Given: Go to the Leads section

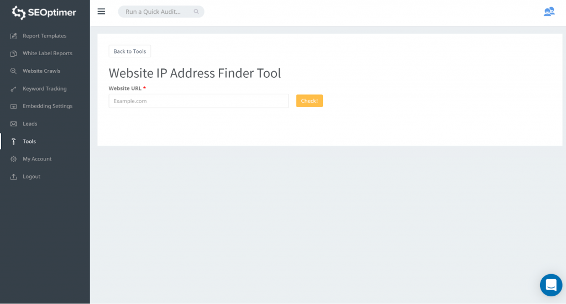Looking at the screenshot, I should pyautogui.click(x=30, y=124).
